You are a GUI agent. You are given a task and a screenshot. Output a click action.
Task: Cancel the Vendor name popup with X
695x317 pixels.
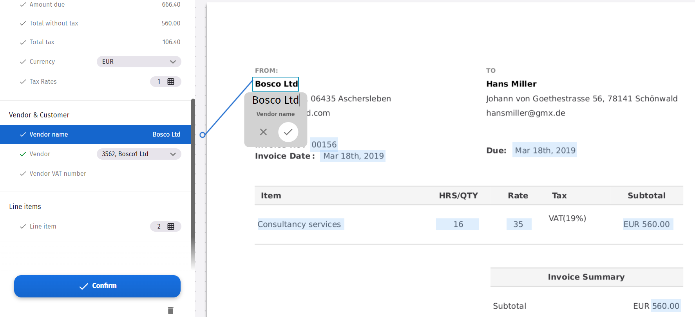(263, 132)
